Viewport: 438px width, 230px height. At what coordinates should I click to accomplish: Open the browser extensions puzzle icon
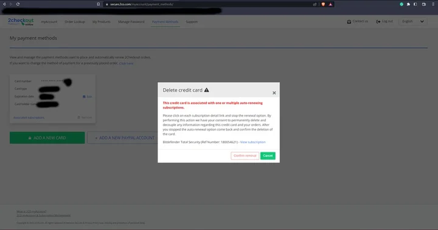tap(408, 4)
